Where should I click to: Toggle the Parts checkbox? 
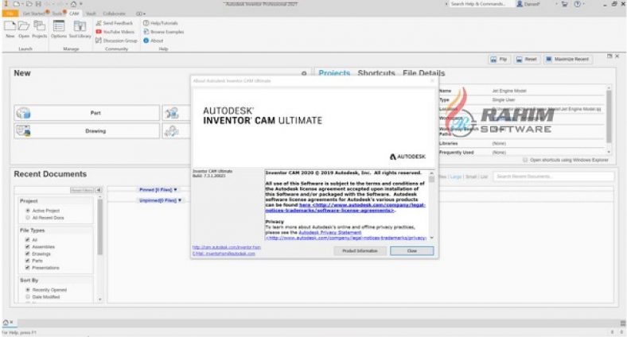click(28, 261)
